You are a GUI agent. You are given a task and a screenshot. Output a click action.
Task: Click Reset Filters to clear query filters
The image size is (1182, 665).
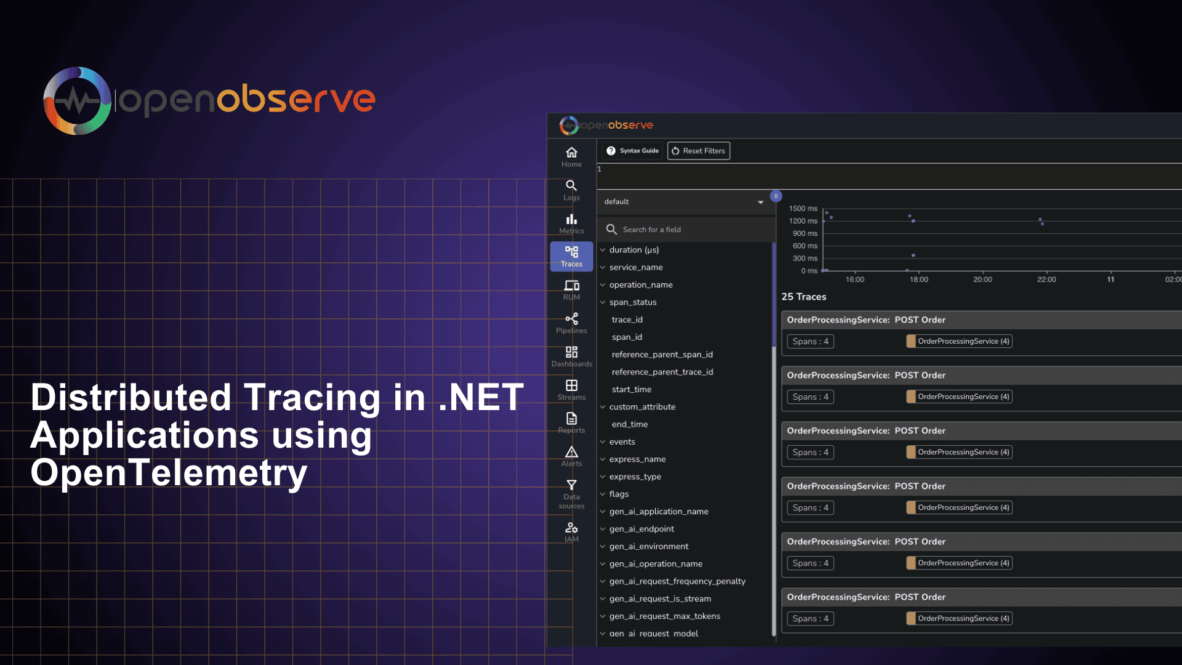(x=698, y=150)
